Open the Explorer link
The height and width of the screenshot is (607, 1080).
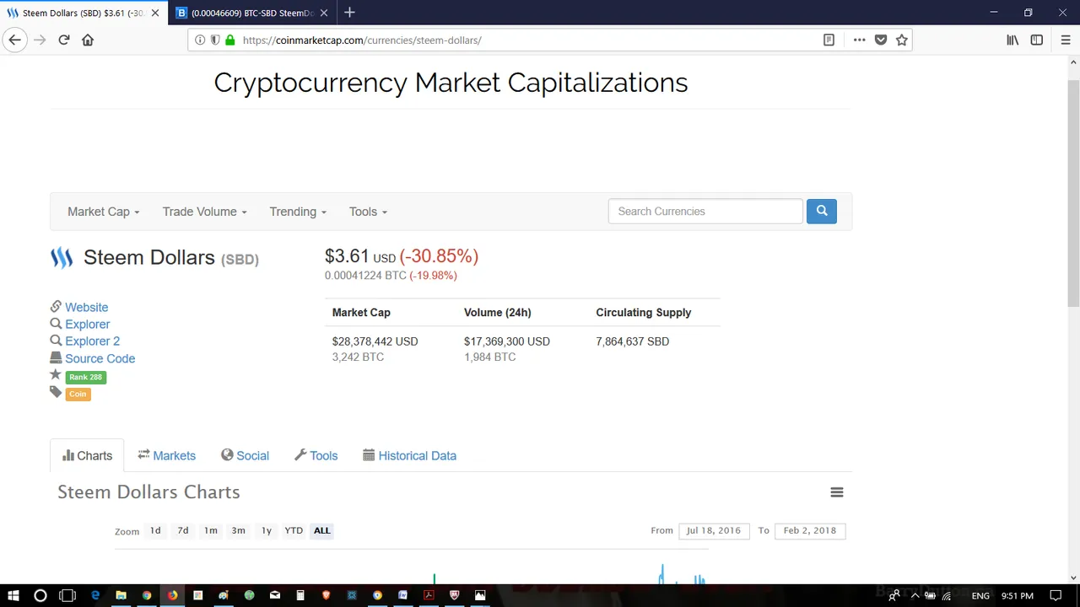coord(88,324)
